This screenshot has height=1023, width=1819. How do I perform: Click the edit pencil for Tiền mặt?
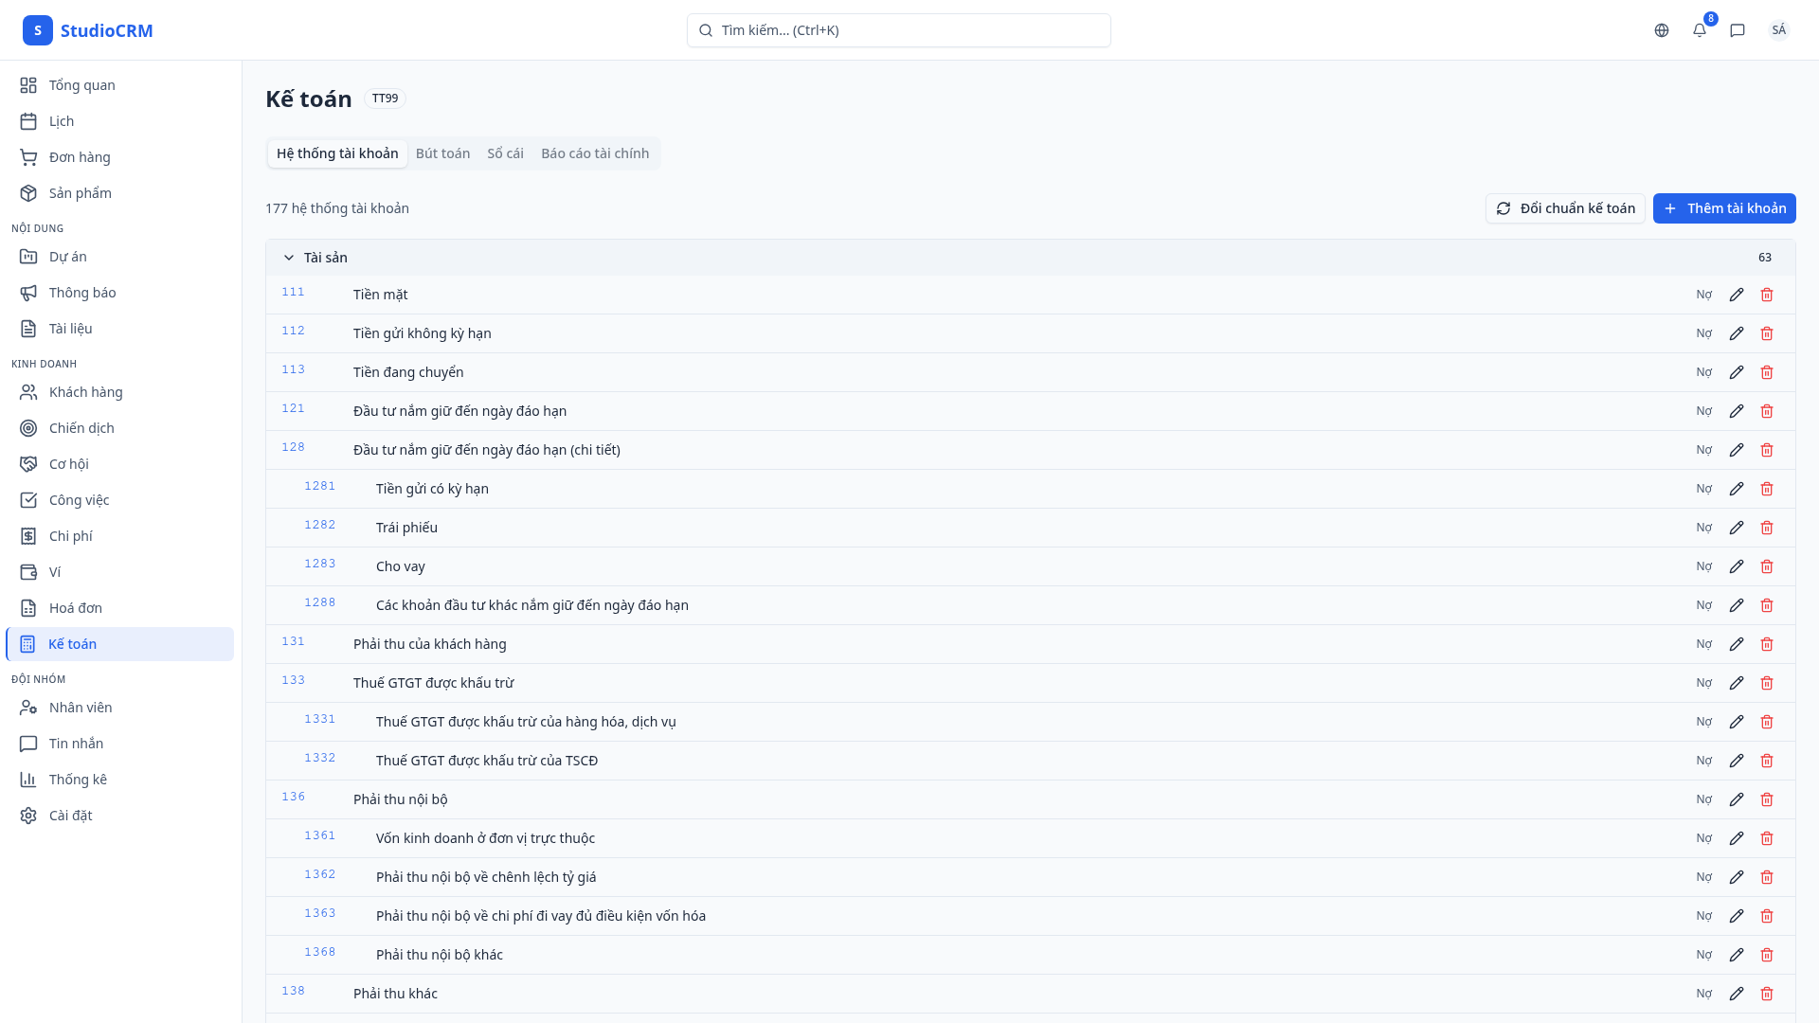tap(1737, 295)
